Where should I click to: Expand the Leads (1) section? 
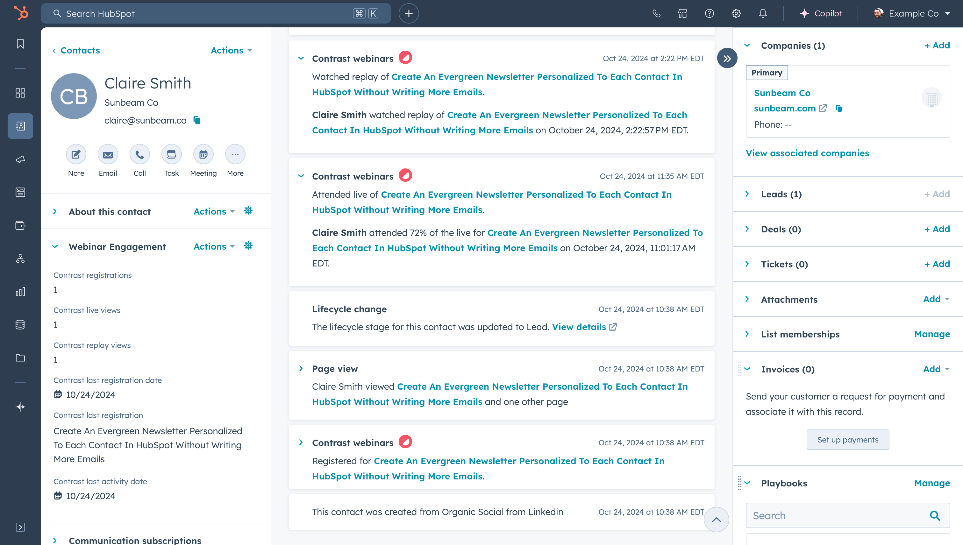(x=747, y=194)
